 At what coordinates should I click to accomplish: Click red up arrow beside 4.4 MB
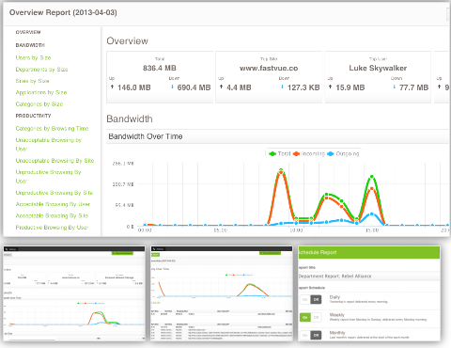pos(221,87)
